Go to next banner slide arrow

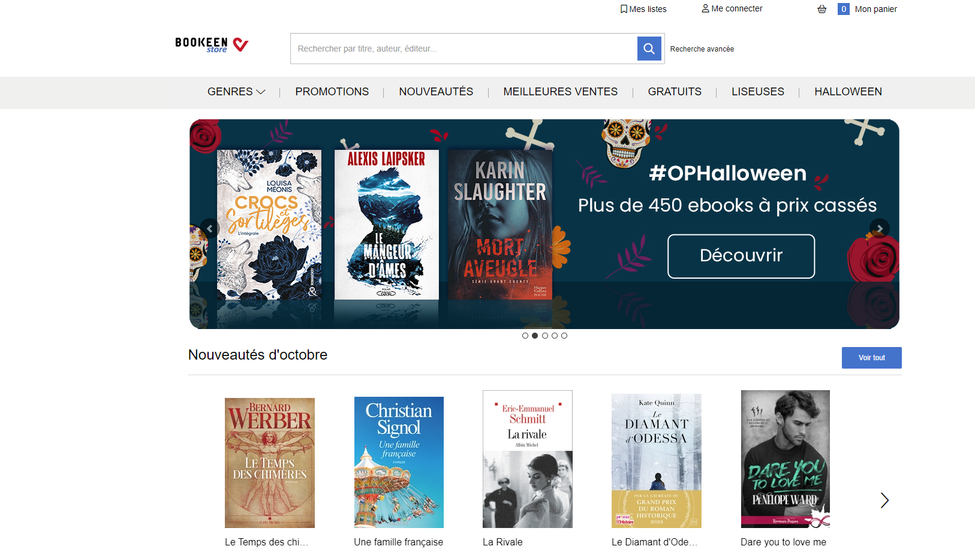point(879,228)
